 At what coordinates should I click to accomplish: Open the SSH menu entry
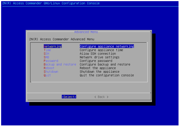pos(47,54)
